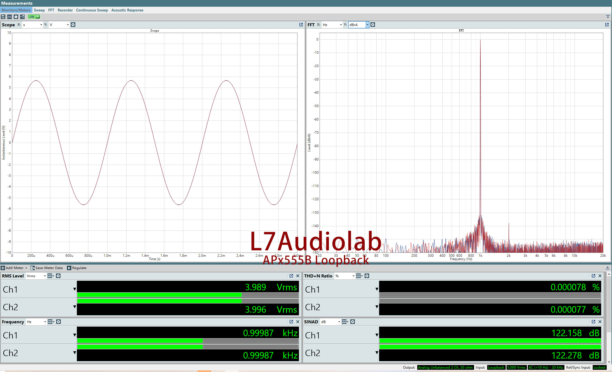Open Frequency Hz unit dropdown
612x372 pixels.
pos(36,322)
